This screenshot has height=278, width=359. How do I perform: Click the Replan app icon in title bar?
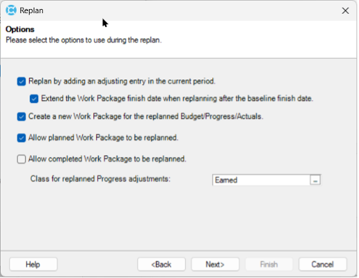[x=11, y=10]
